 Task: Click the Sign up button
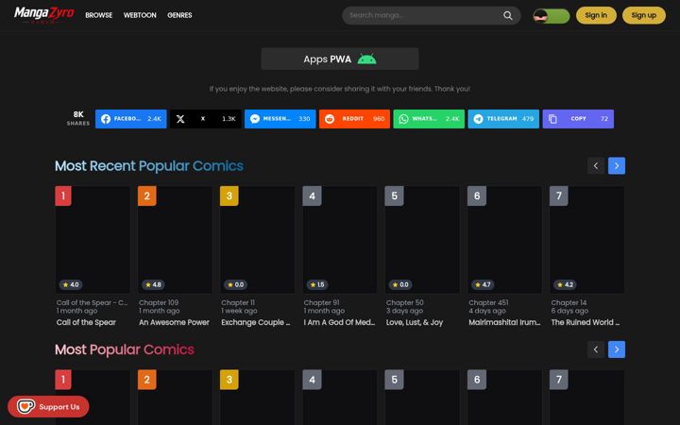click(x=643, y=15)
